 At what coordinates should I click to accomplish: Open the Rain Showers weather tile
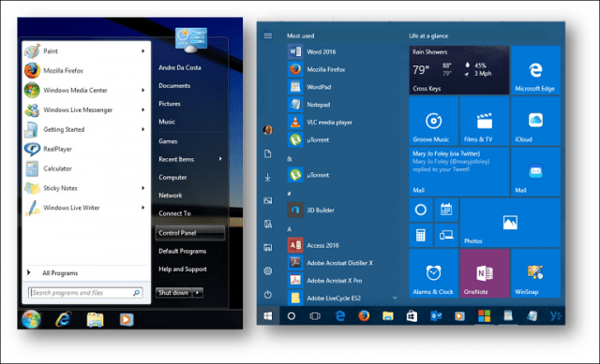tap(459, 70)
